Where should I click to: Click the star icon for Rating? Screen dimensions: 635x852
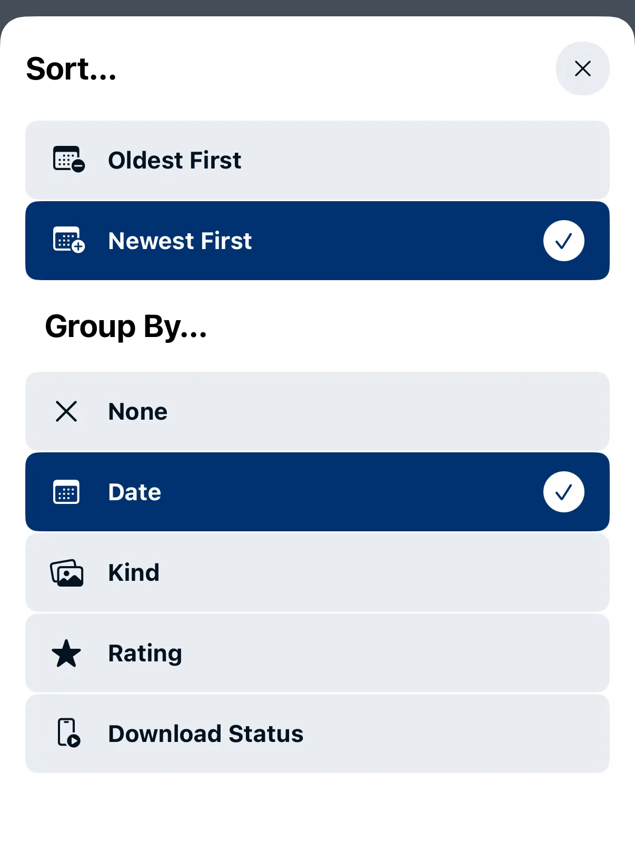(66, 653)
